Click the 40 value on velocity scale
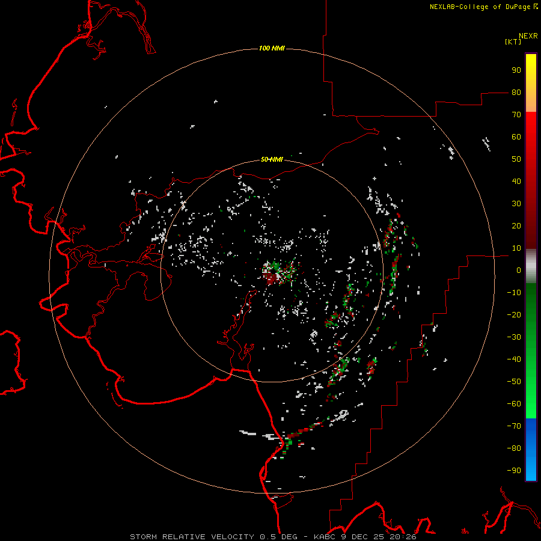 click(516, 182)
